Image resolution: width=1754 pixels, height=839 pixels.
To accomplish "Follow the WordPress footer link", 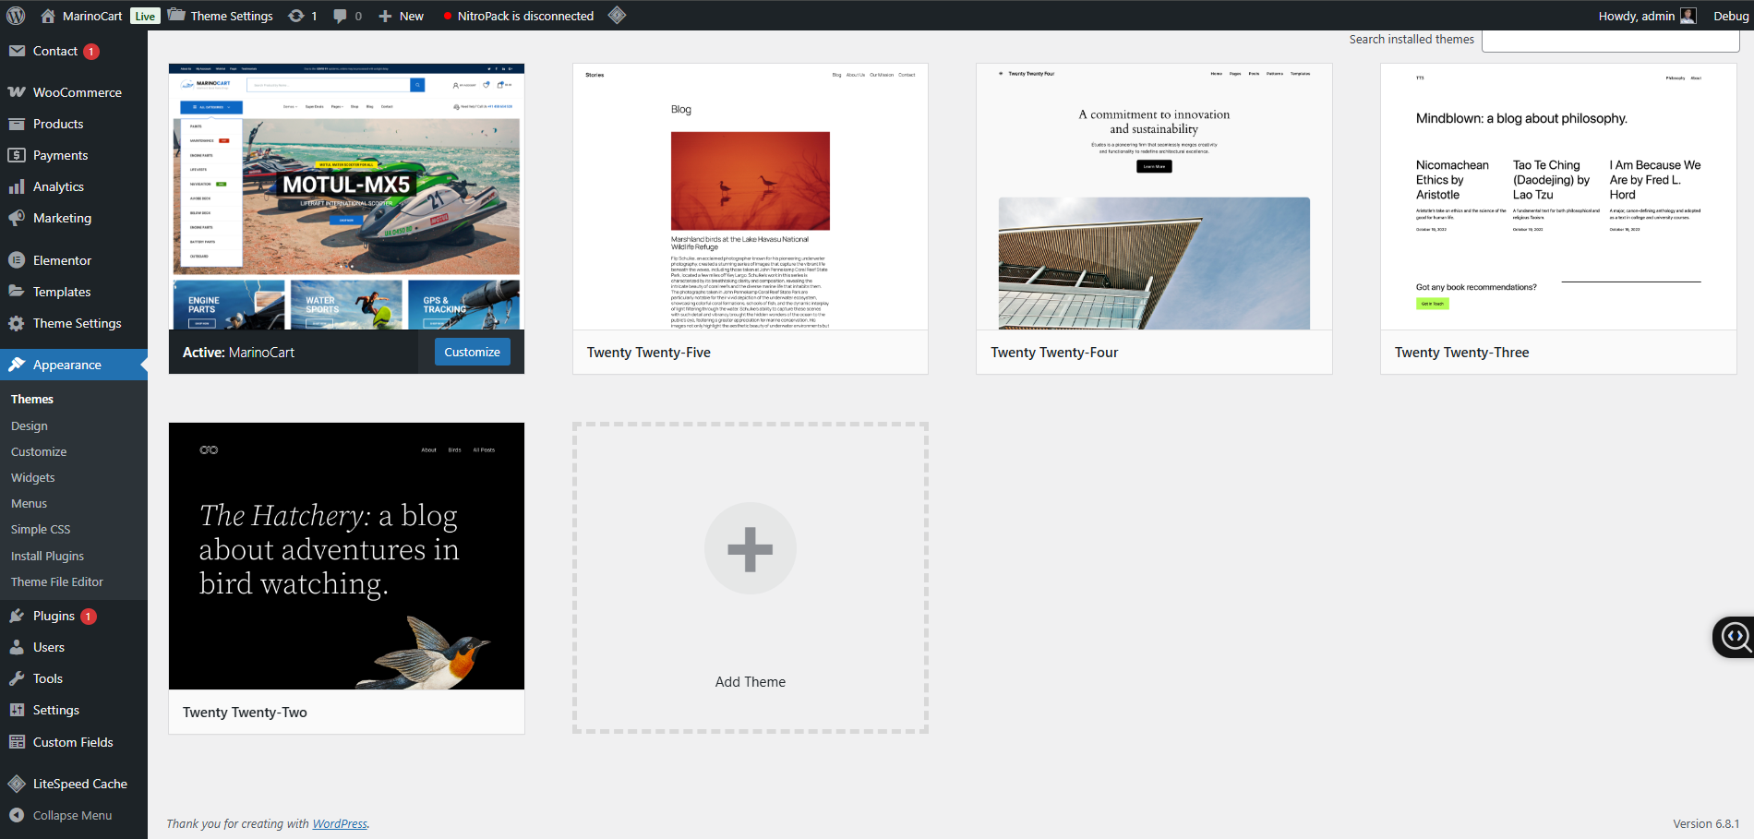I will pos(340,823).
